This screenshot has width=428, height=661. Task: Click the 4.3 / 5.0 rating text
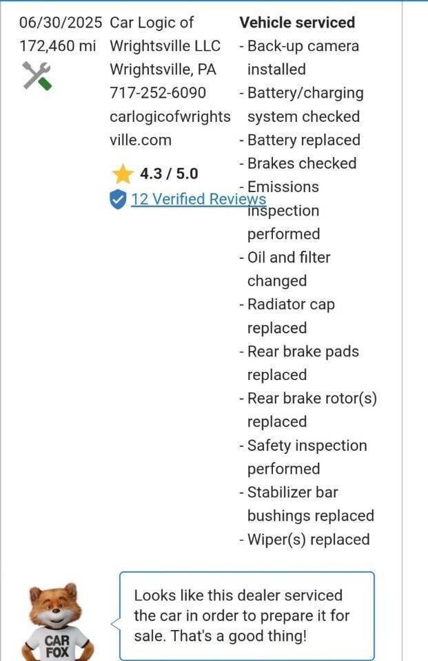pyautogui.click(x=169, y=174)
